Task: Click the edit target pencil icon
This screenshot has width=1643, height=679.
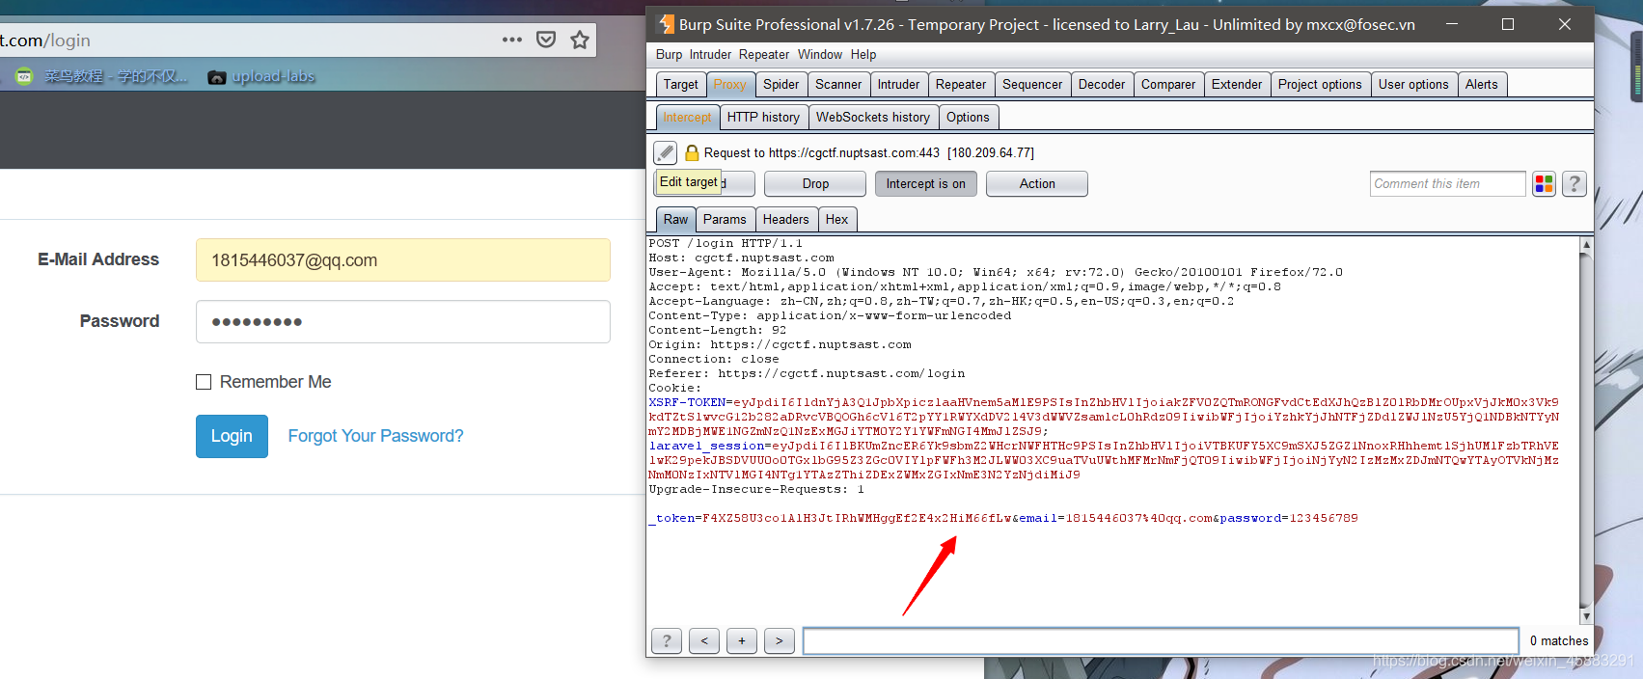Action: [x=665, y=152]
